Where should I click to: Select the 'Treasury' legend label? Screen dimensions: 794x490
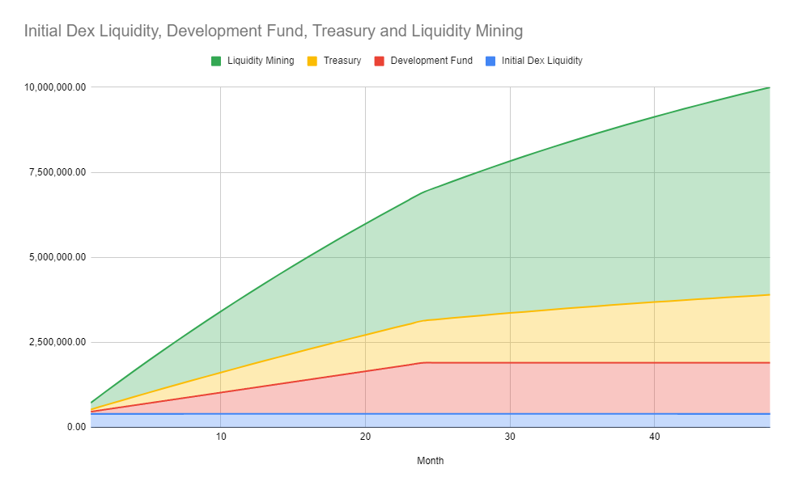tap(342, 61)
